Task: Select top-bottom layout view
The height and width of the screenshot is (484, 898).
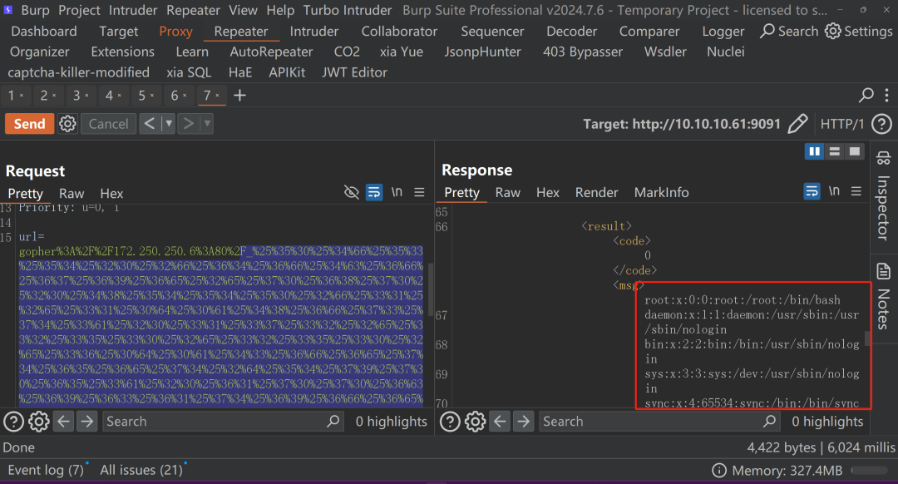Action: 835,151
